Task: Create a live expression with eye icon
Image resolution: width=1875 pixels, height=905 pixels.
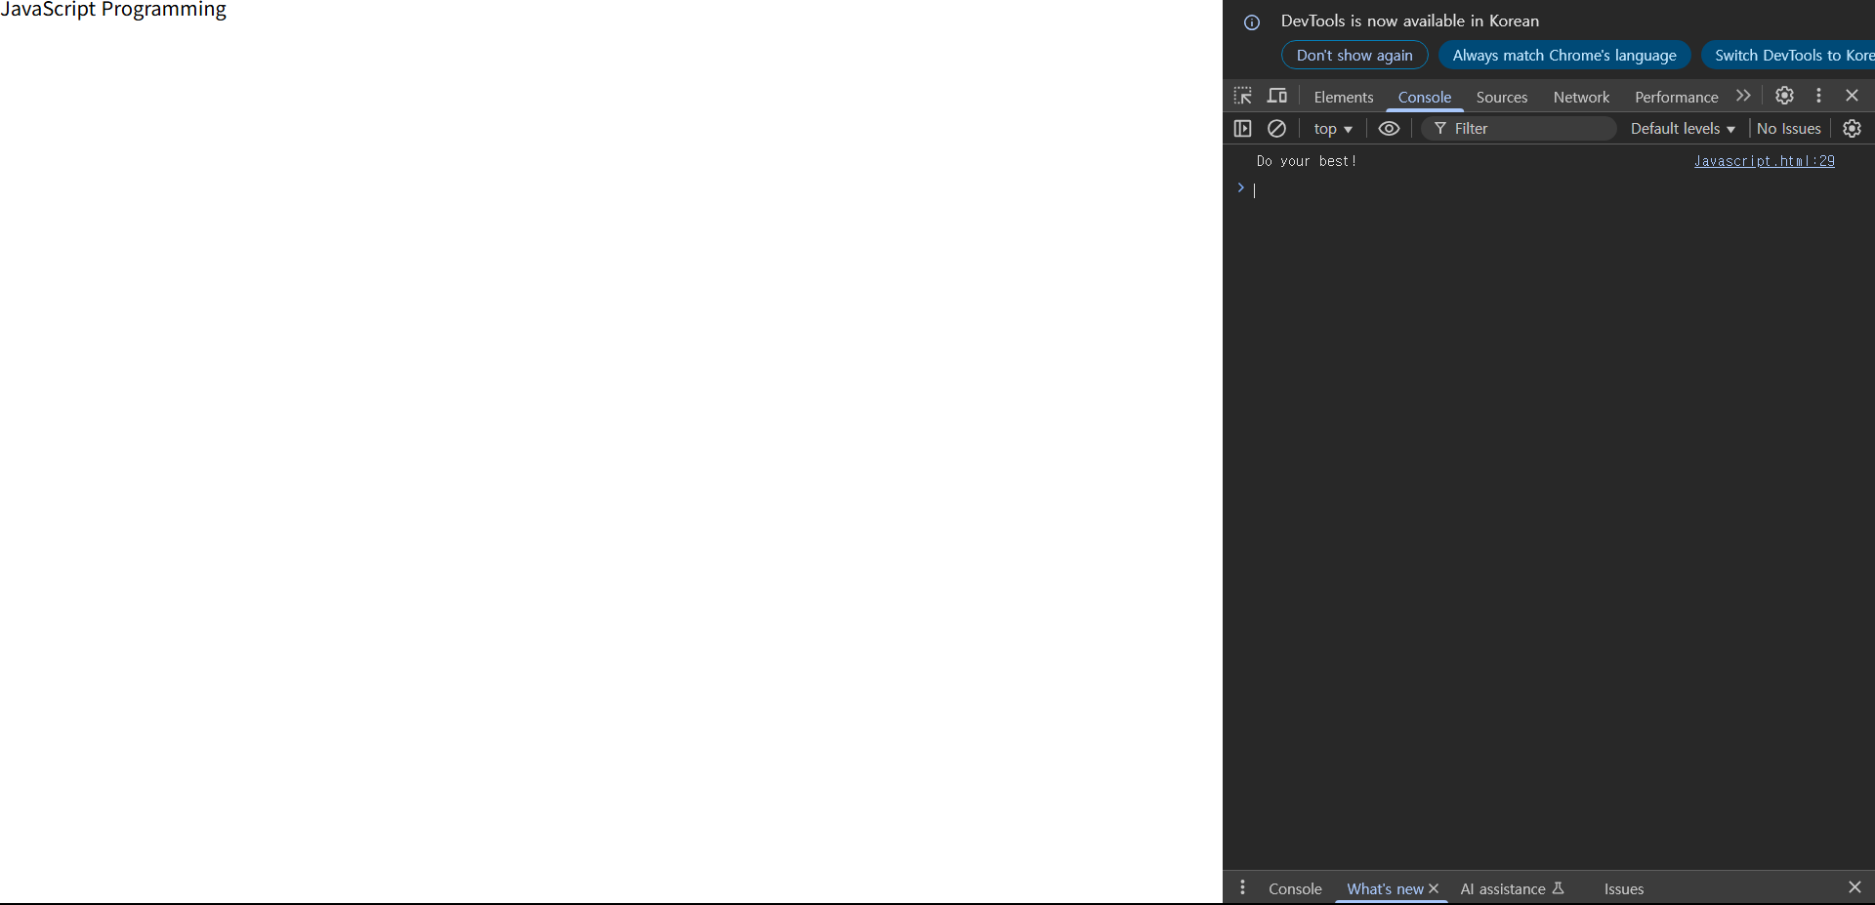Action: [x=1389, y=128]
